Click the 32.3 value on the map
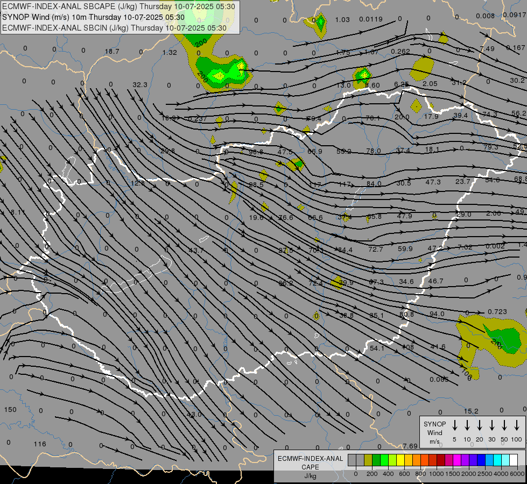Viewport: 527px width, 484px height. click(140, 84)
